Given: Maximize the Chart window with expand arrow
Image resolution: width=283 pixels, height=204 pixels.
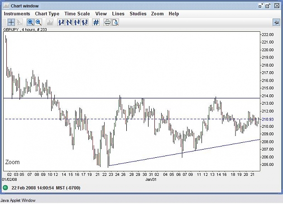Looking at the screenshot, I should [268, 5].
